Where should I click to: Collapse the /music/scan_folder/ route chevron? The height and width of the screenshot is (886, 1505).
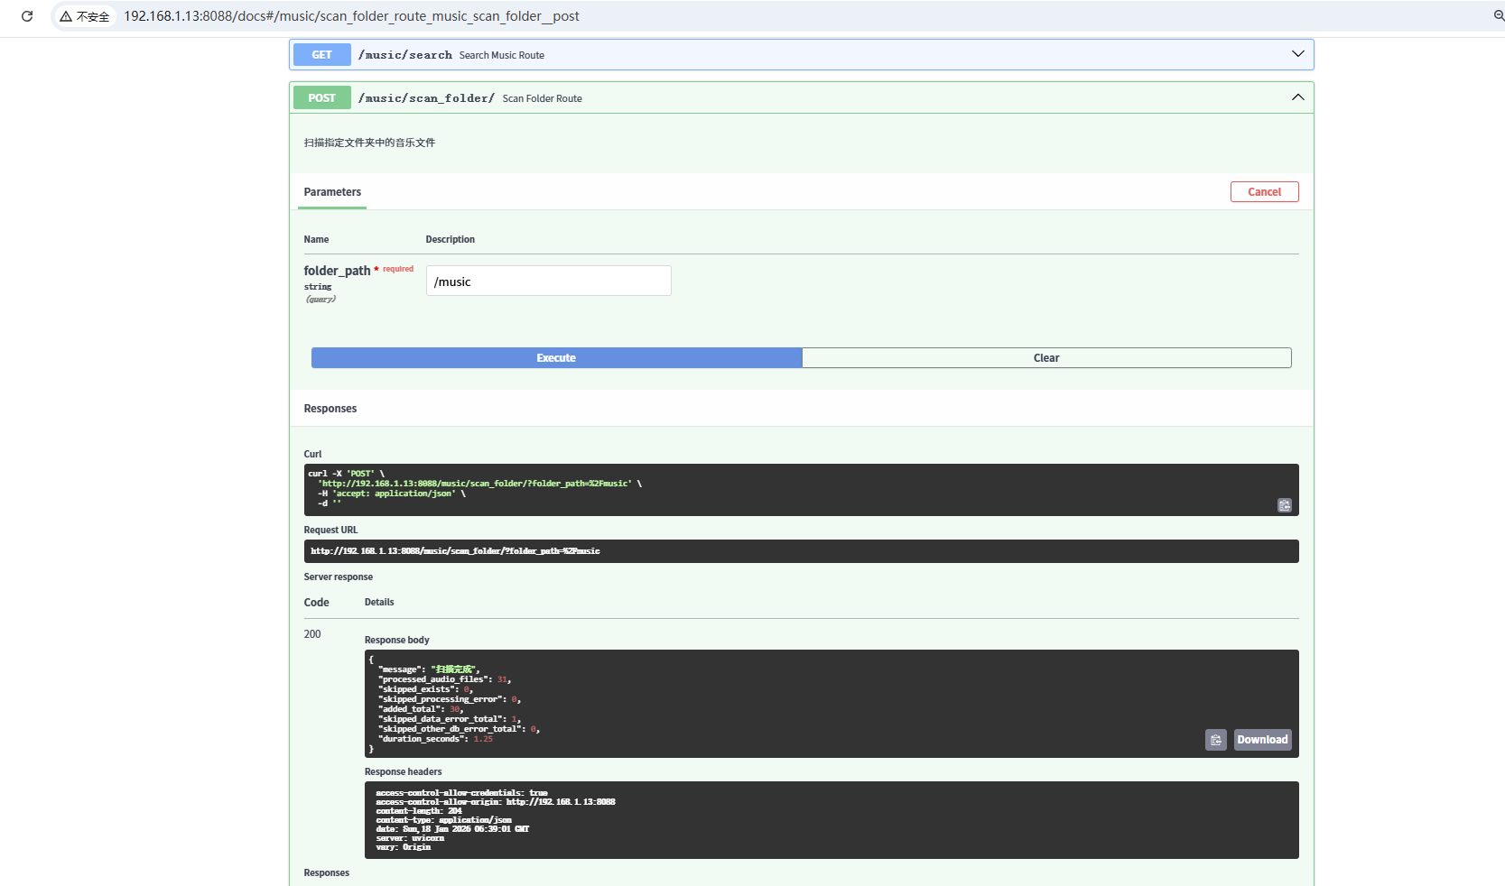(1297, 97)
